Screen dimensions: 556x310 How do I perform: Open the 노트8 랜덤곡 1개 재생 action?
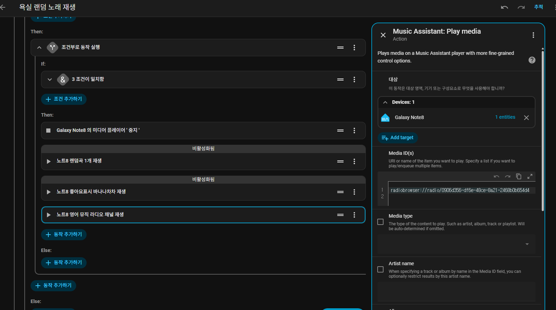point(203,161)
